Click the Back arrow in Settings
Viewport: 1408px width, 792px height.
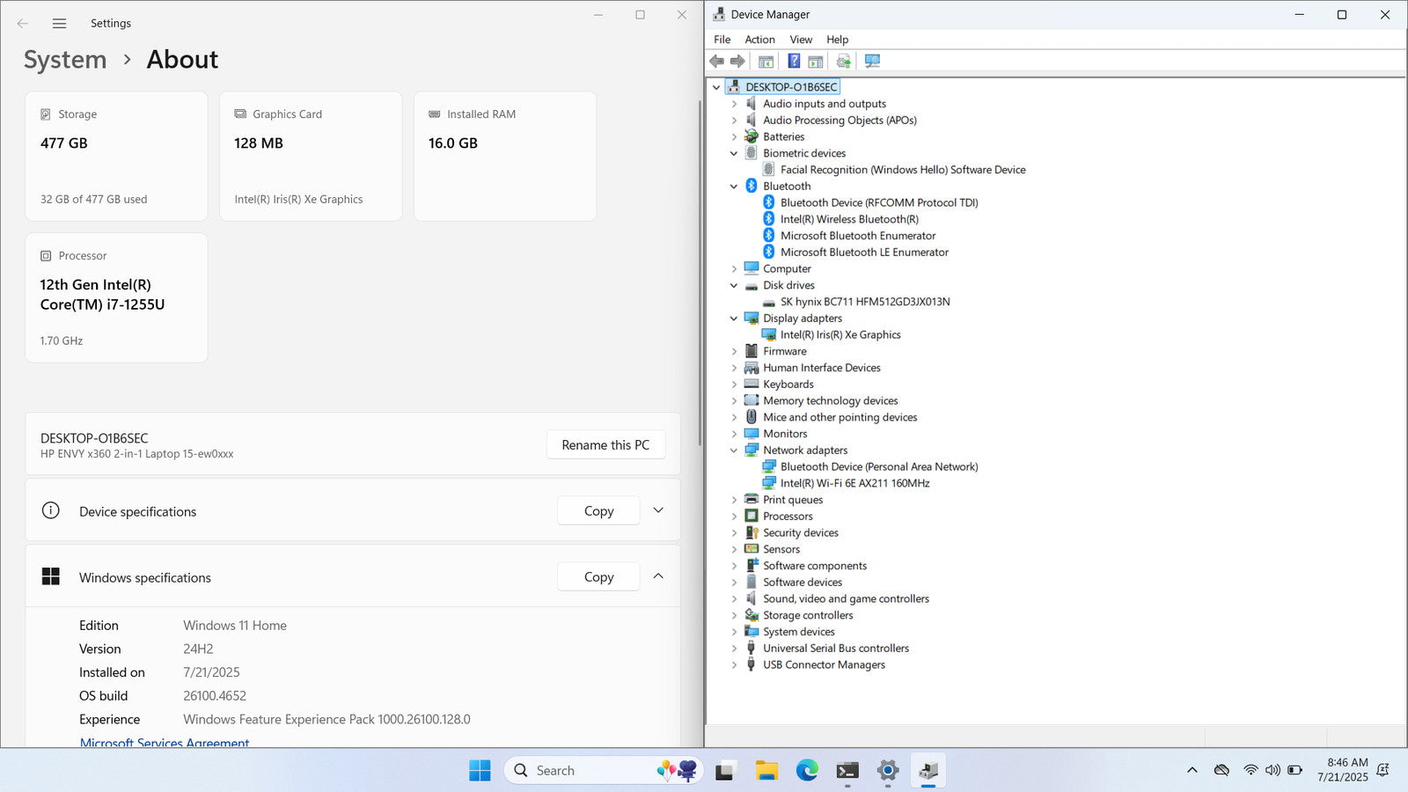23,24
